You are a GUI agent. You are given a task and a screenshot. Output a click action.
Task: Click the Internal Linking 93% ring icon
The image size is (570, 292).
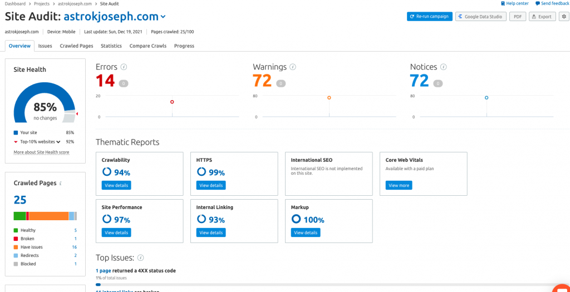[202, 219]
